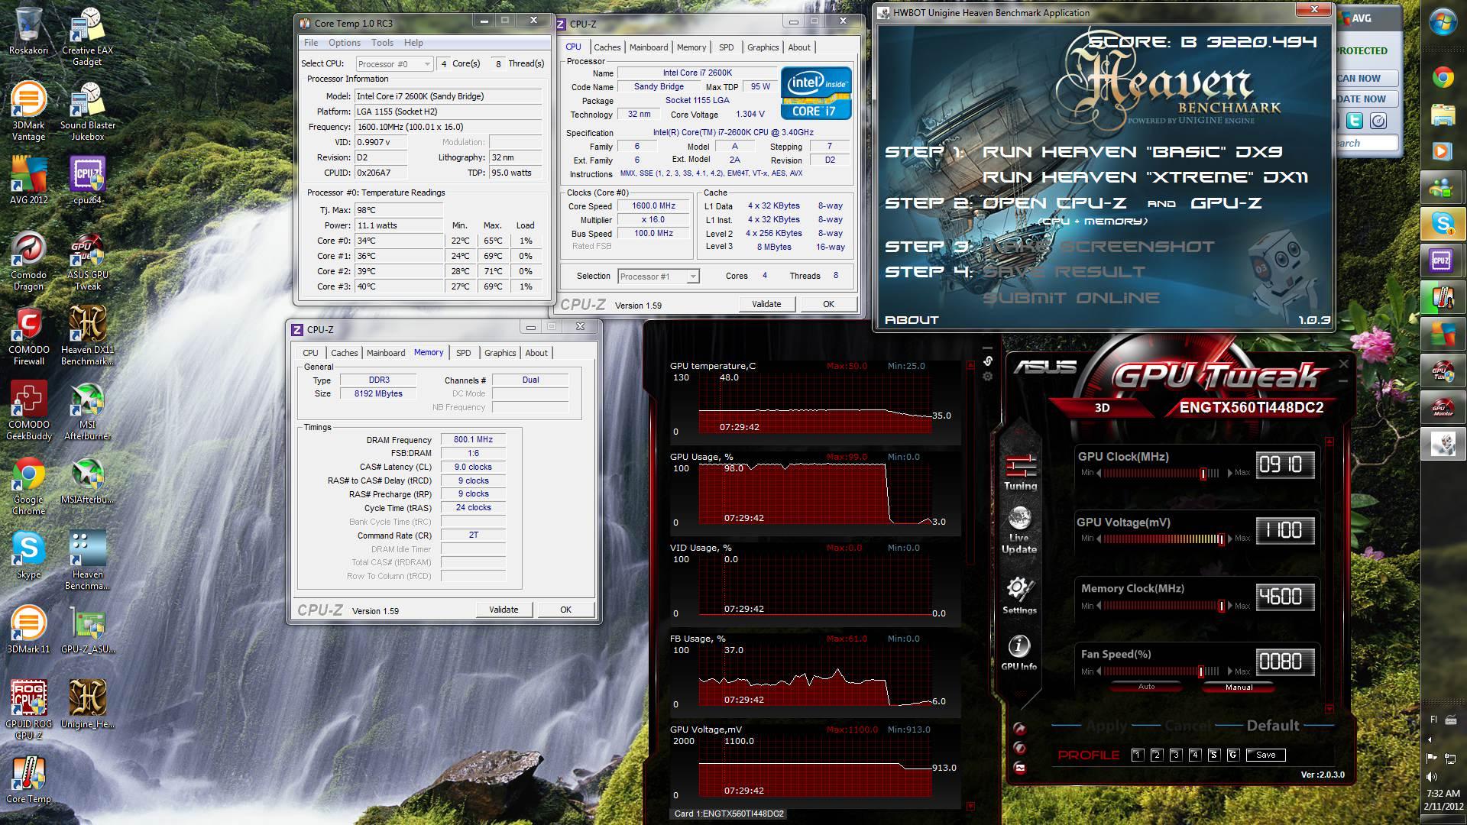Click the Twitter icon in AVG gadget
Viewport: 1467px width, 825px height.
click(x=1355, y=121)
